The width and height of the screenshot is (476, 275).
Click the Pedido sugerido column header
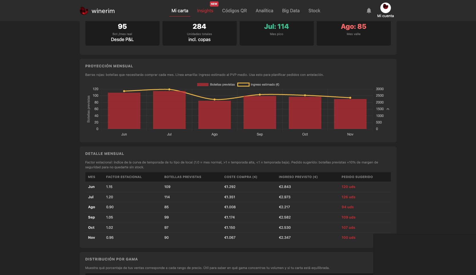click(357, 177)
